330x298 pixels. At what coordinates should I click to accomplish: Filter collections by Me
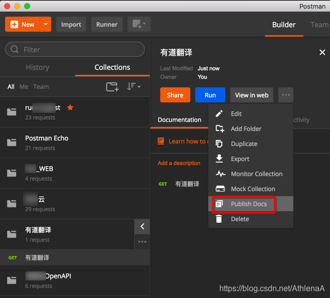tap(24, 87)
